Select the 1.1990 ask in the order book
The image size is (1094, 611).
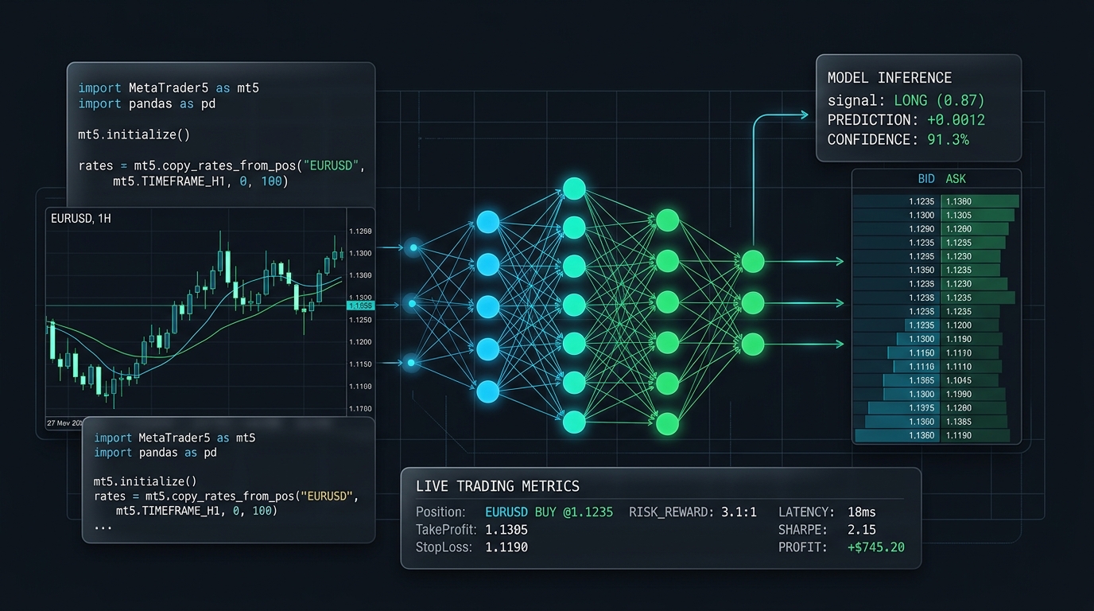pos(959,395)
